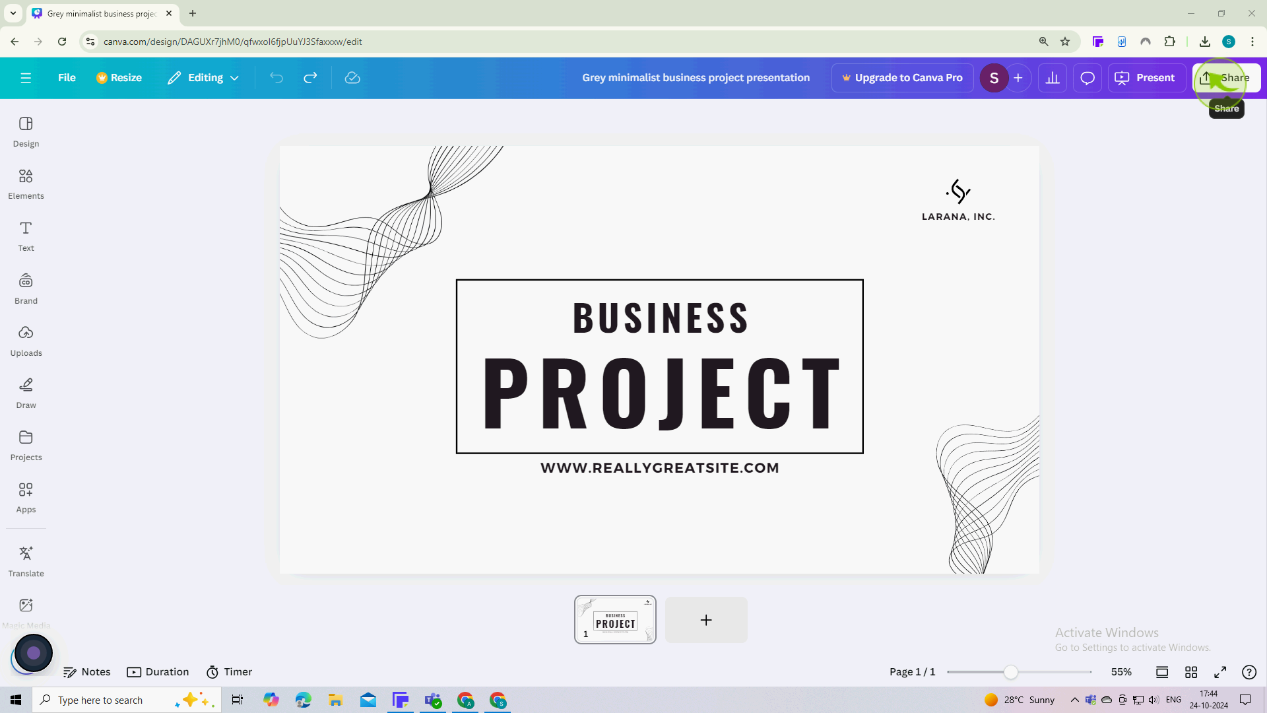Select the BUSINESS heading text
Screen dimensions: 1267x713
[x=661, y=318]
